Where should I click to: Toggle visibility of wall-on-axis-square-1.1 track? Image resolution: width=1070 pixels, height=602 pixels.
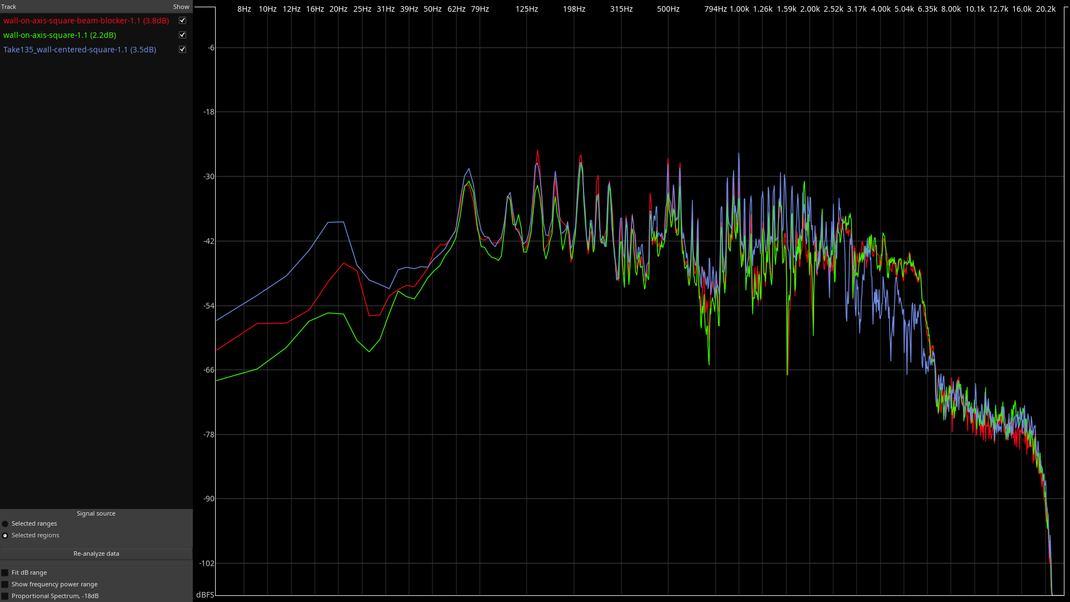pos(182,35)
